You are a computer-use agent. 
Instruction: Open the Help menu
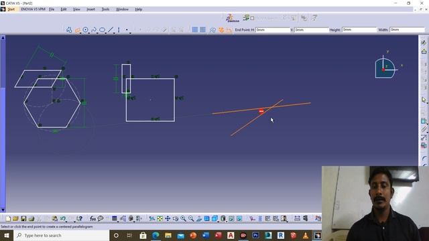pyautogui.click(x=139, y=9)
